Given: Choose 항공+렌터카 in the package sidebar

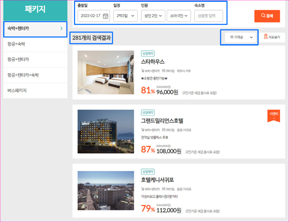Looking at the screenshot, I should pos(35,59).
